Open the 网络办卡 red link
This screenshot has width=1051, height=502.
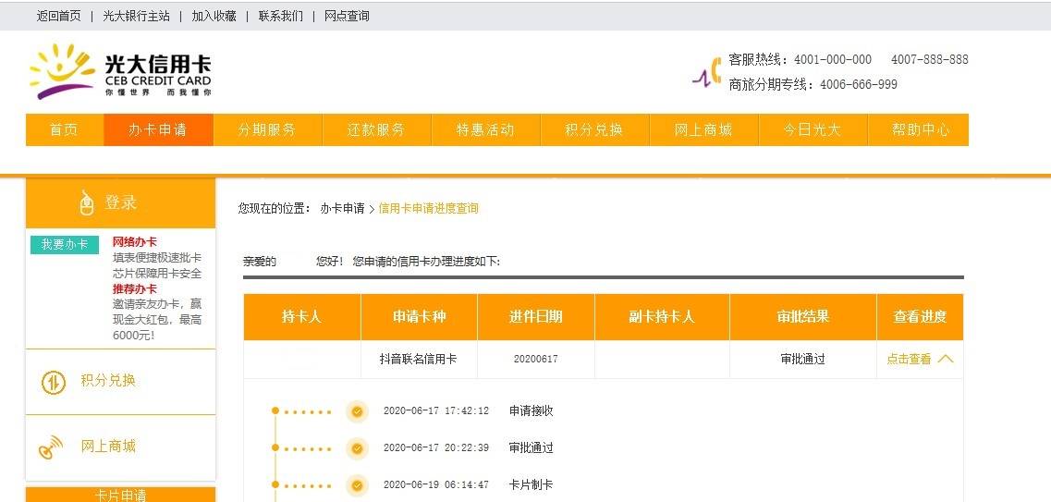(x=135, y=242)
